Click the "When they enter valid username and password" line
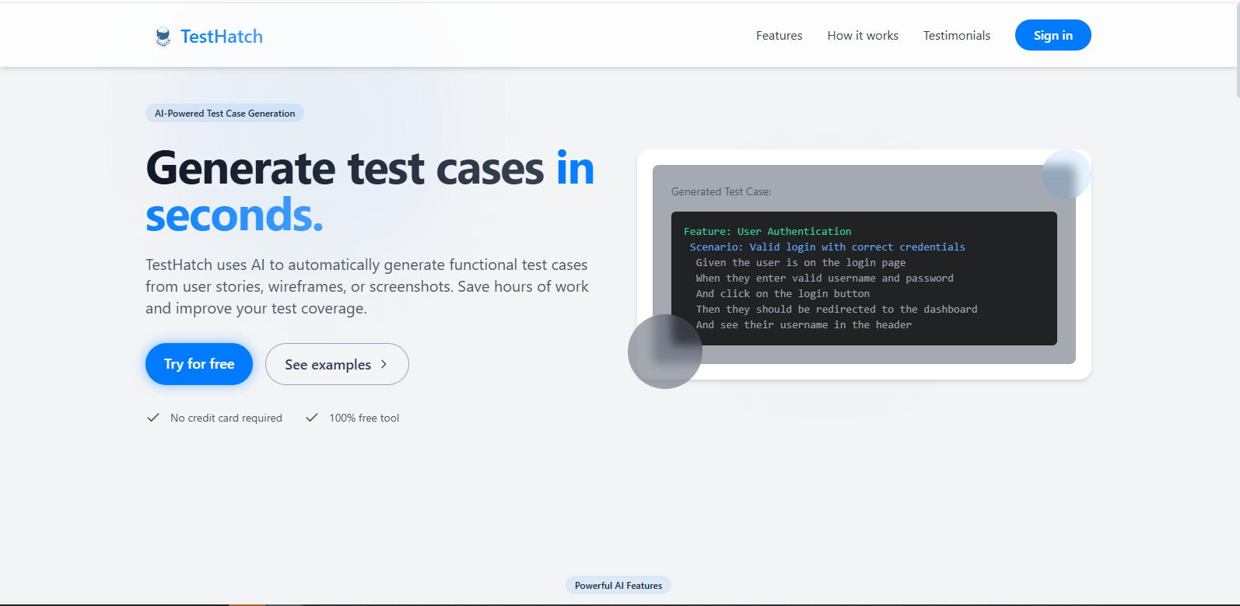This screenshot has height=606, width=1240. (x=825, y=278)
